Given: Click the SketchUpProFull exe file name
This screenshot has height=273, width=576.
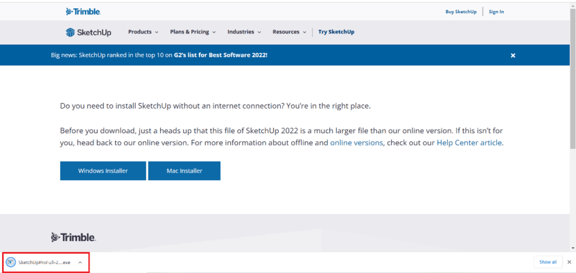Looking at the screenshot, I should click(x=44, y=262).
